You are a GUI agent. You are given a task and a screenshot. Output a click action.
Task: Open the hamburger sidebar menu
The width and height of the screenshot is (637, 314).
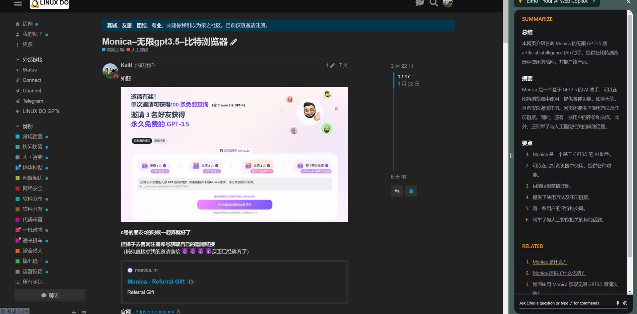18,3
